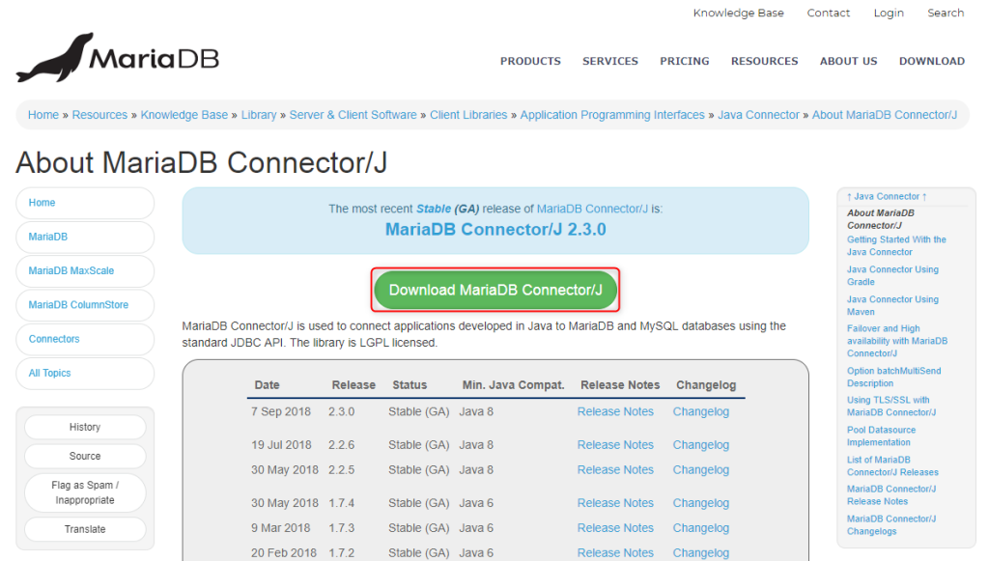Open Client Libraries breadcrumb
The width and height of the screenshot is (989, 561).
click(x=468, y=115)
